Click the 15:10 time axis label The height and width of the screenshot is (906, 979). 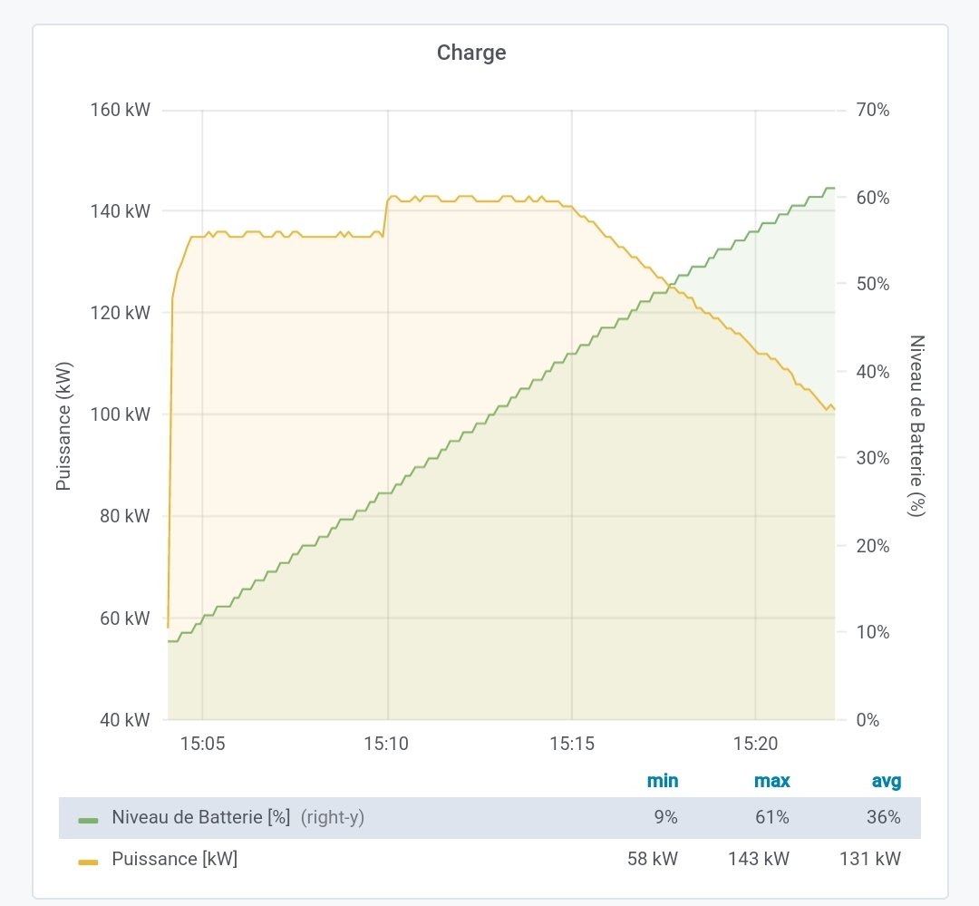pos(386,744)
